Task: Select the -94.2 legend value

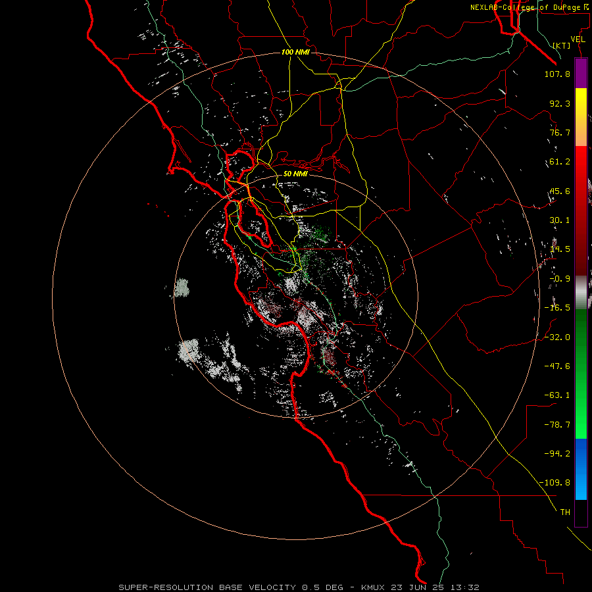Action: 557,453
